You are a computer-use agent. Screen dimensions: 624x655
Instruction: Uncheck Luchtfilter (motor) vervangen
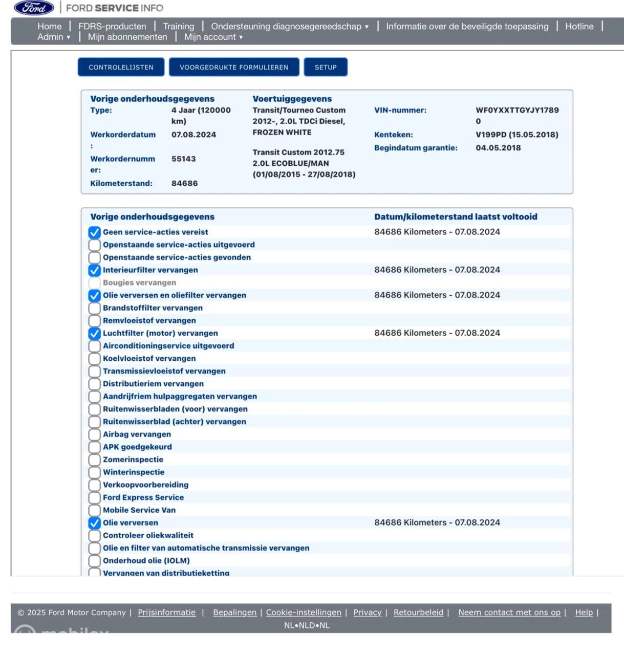coord(94,333)
